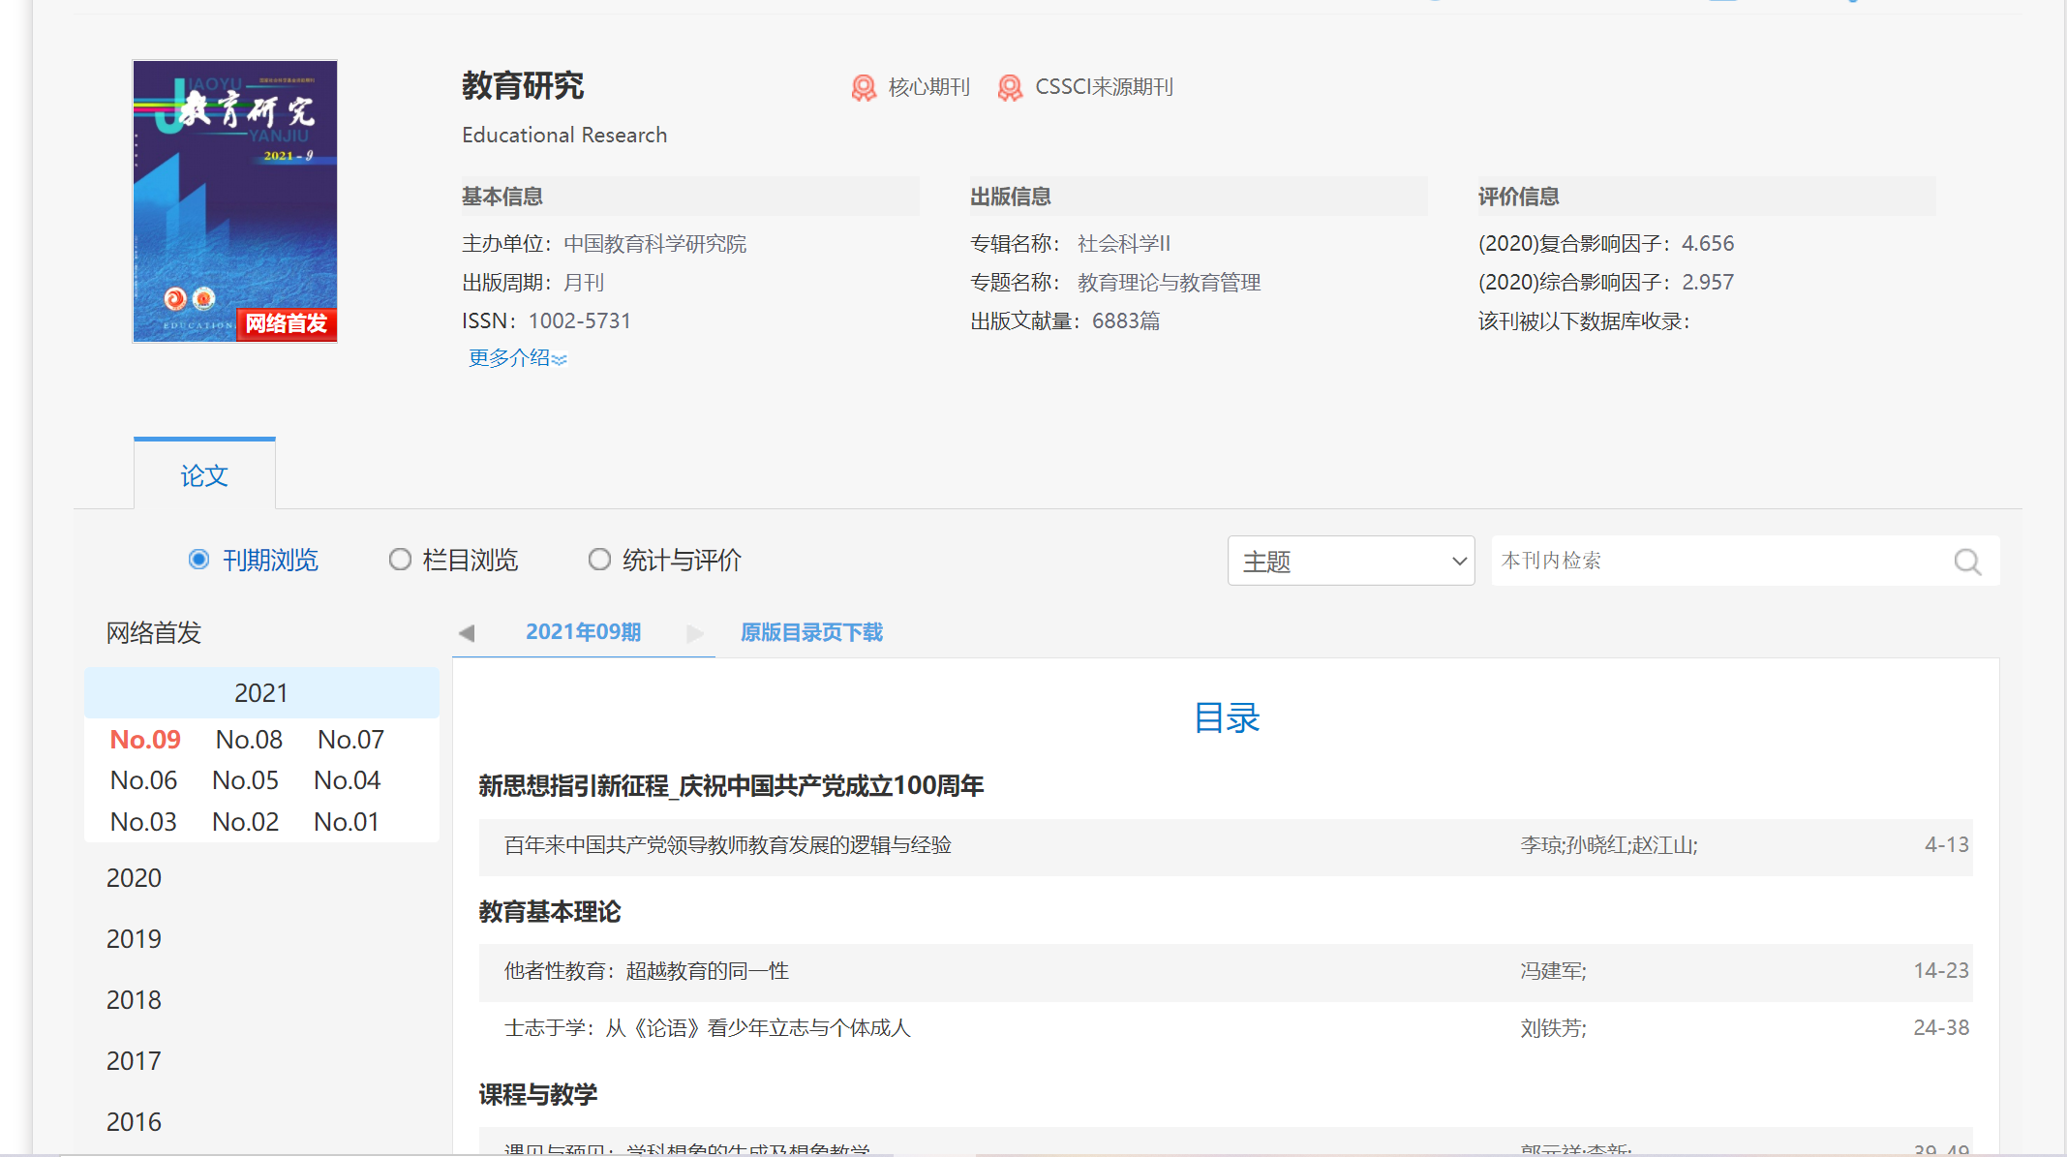
Task: Click the 目录 heading
Action: click(1227, 718)
